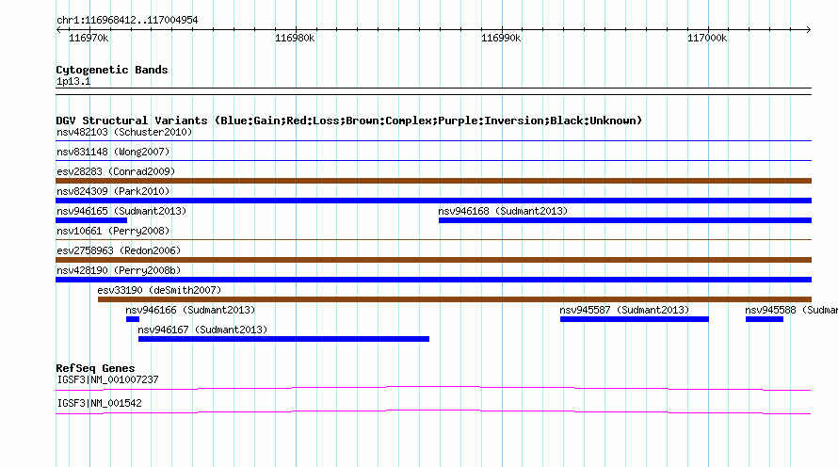Click esv33190 (deSmith2007) label
Screen dimensions: 838x467
pyautogui.click(x=159, y=290)
